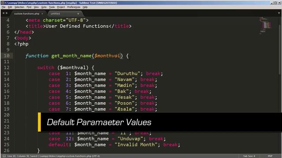Toggle side panel icon in status bar
Image resolution: width=282 pixels, height=158 pixels.
tap(4, 156)
